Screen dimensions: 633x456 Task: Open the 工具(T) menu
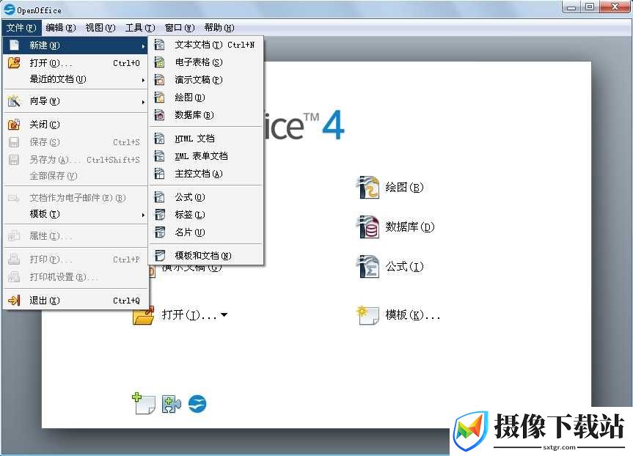pyautogui.click(x=140, y=28)
